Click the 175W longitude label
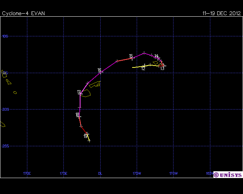 [x=137, y=174]
